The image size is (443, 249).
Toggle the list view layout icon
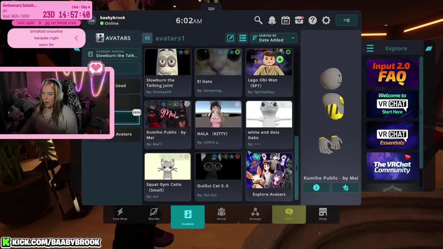click(x=243, y=38)
